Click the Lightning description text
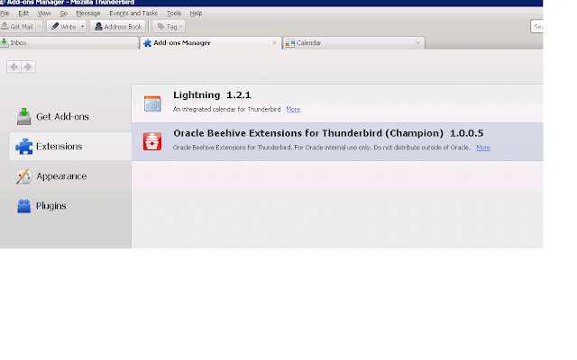The width and height of the screenshot is (577, 360). 226,110
